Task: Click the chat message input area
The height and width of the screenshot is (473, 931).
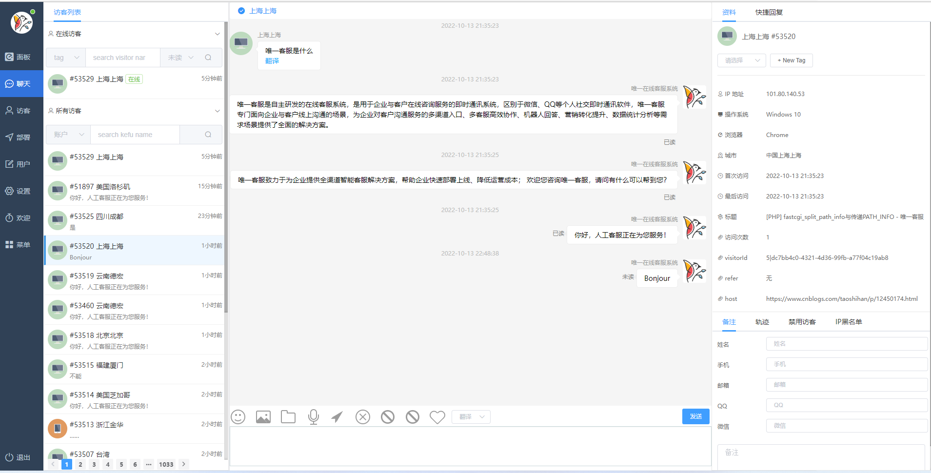Action: pos(471,446)
